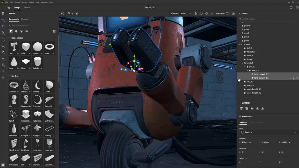This screenshot has width=299, height=168.
Task: Open the Viewport camera dropdown
Action: point(181,13)
